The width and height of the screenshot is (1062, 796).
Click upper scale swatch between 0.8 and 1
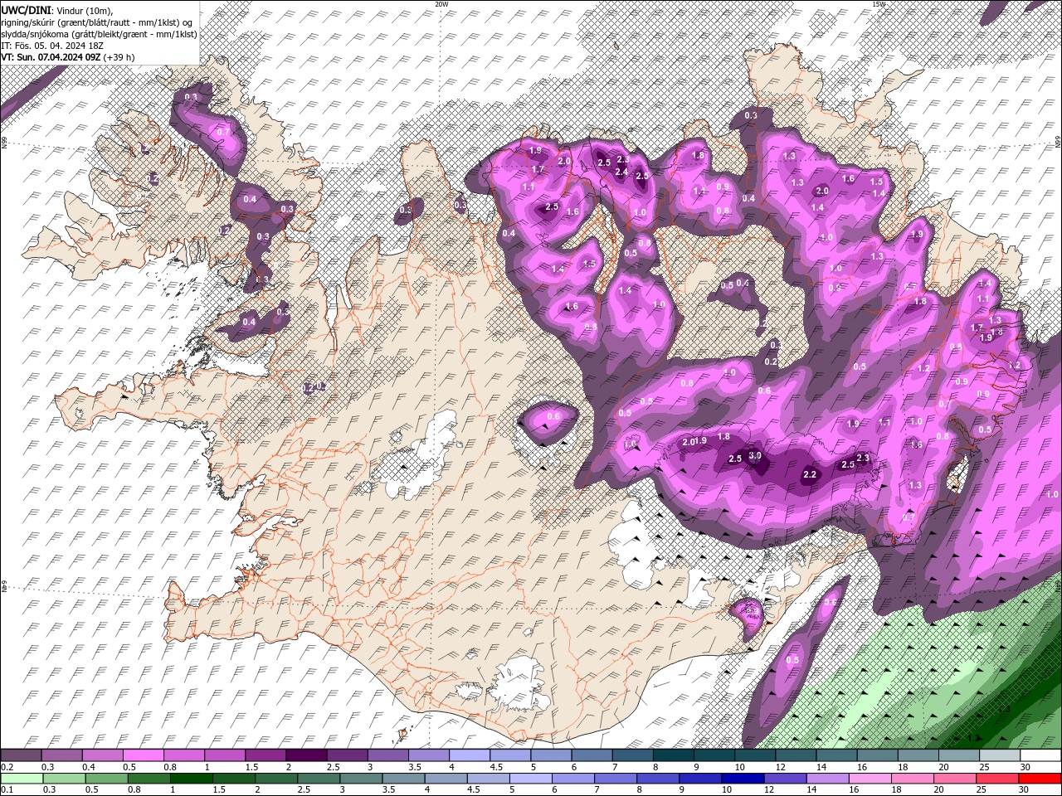click(x=183, y=755)
